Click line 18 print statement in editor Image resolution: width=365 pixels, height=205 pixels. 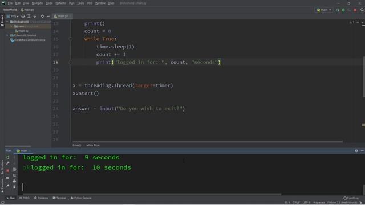pyautogui.click(x=159, y=62)
